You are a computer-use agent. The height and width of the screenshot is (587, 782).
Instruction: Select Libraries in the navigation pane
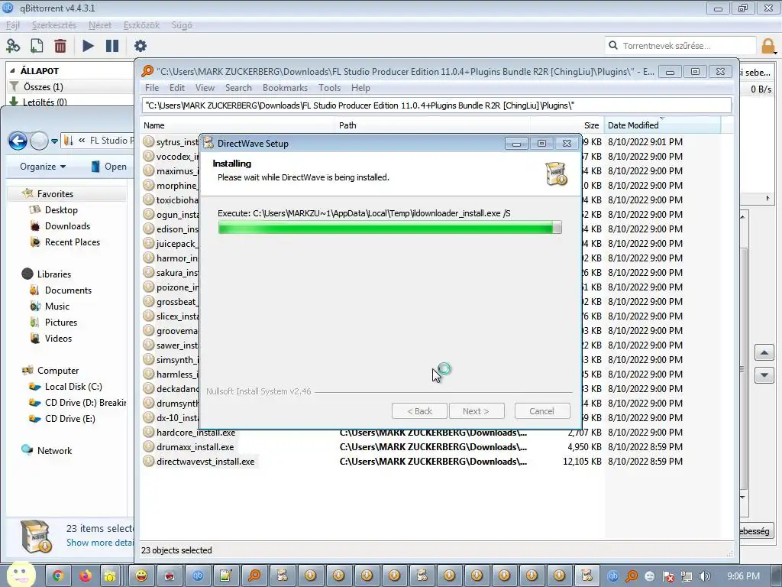coord(54,274)
